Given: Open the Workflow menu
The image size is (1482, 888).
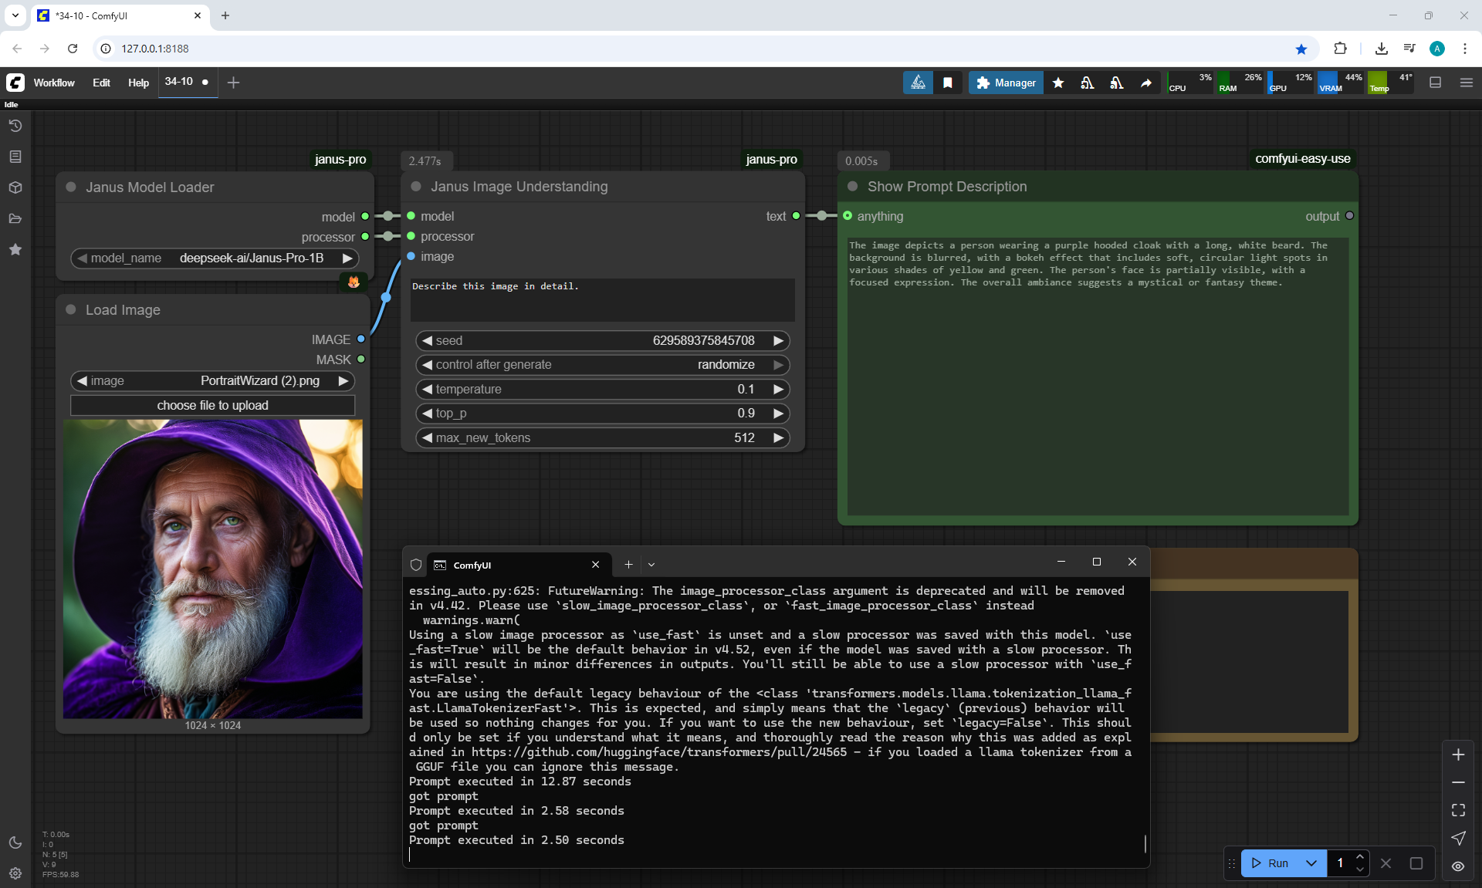Looking at the screenshot, I should (54, 83).
